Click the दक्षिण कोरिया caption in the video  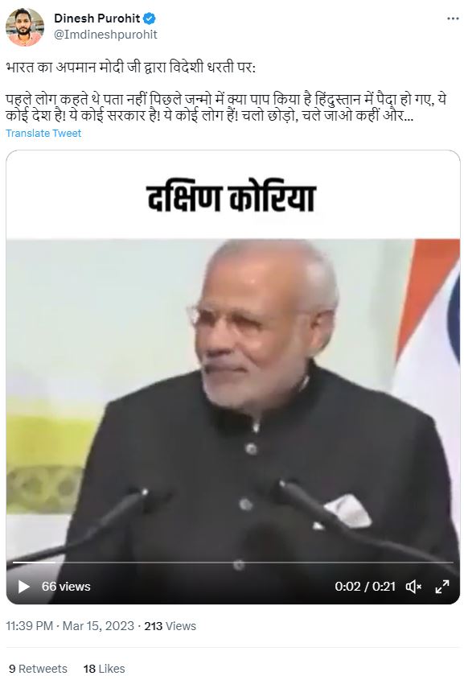coord(232,198)
